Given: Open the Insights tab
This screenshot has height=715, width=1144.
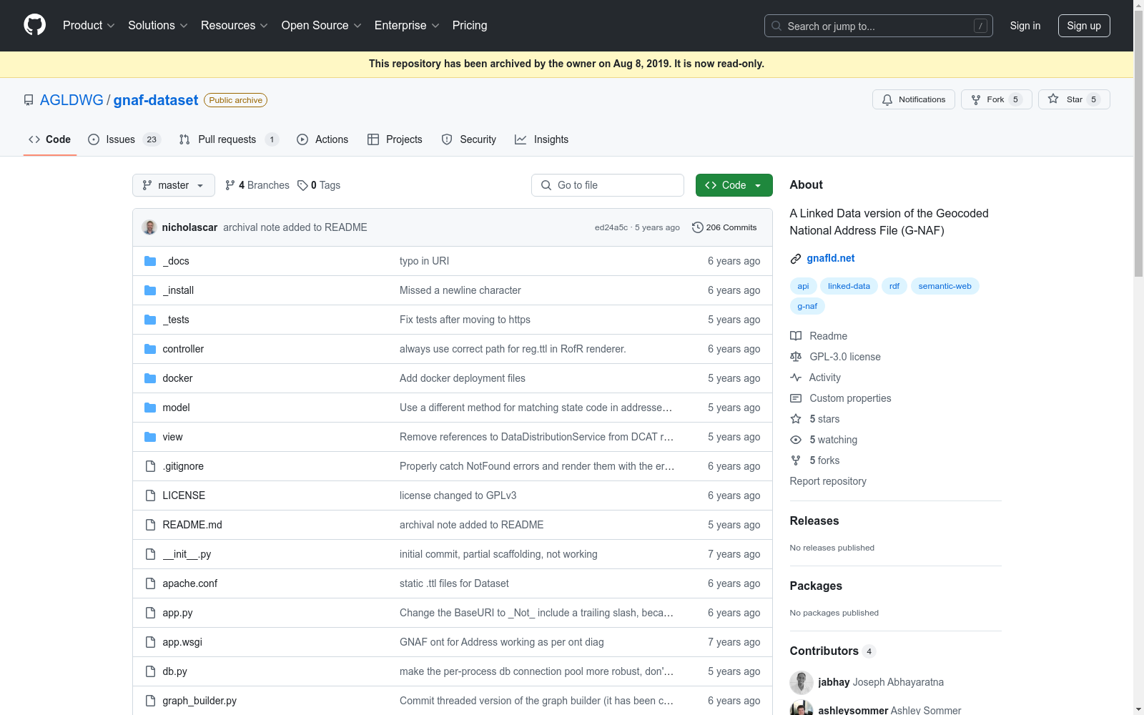Looking at the screenshot, I should point(542,139).
